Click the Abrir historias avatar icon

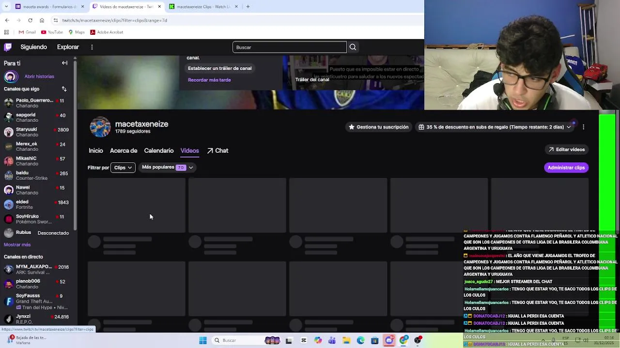click(11, 76)
